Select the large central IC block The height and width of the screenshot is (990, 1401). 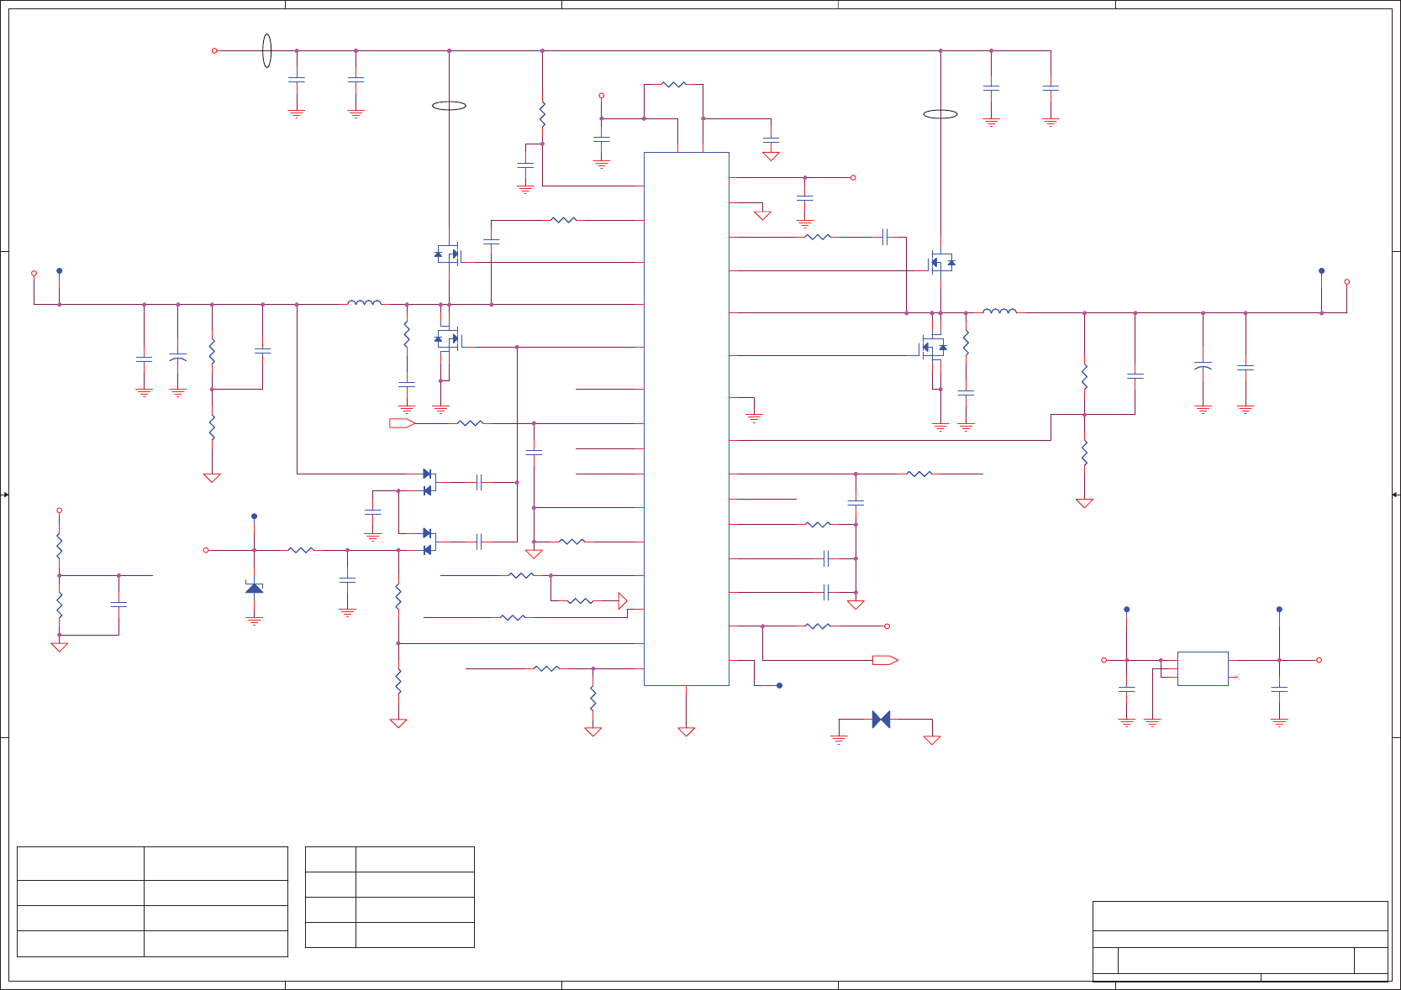tap(686, 419)
